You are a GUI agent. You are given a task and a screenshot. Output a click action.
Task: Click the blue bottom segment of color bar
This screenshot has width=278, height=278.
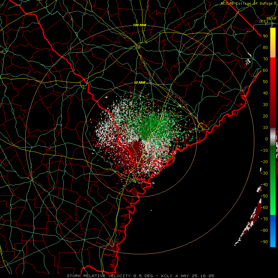273,231
